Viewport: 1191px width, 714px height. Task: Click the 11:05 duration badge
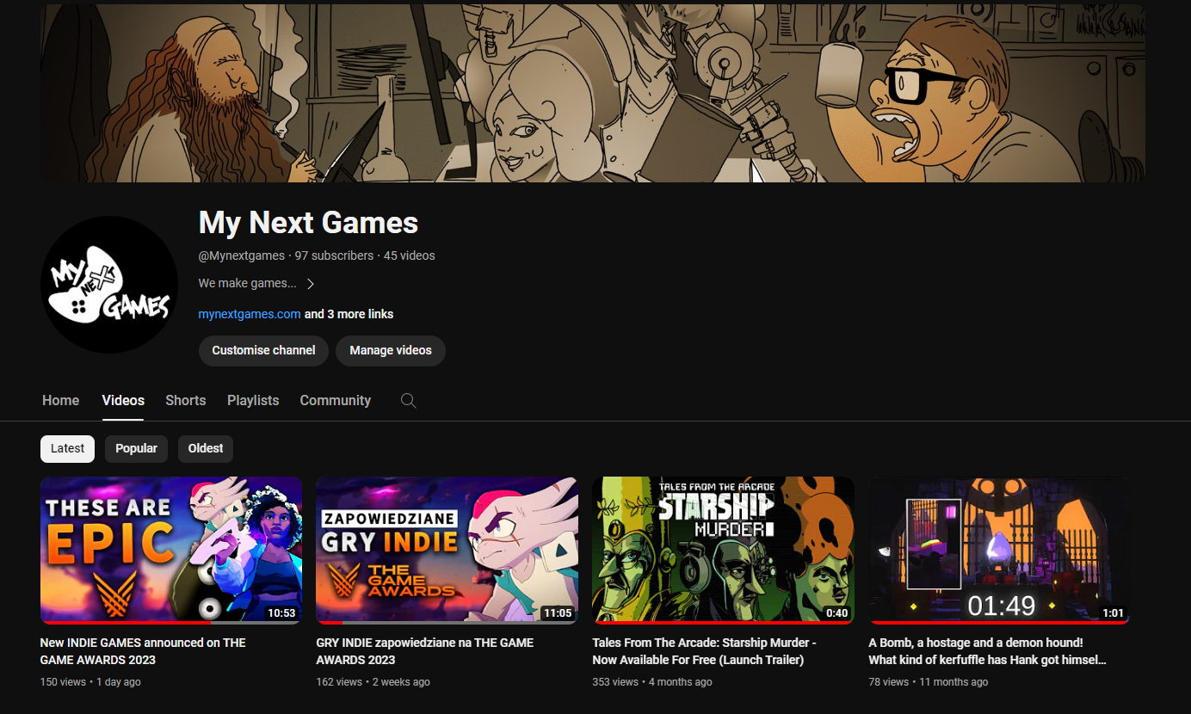558,613
